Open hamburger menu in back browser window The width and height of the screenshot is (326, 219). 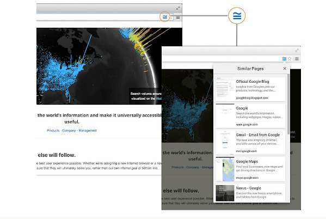coord(178,17)
